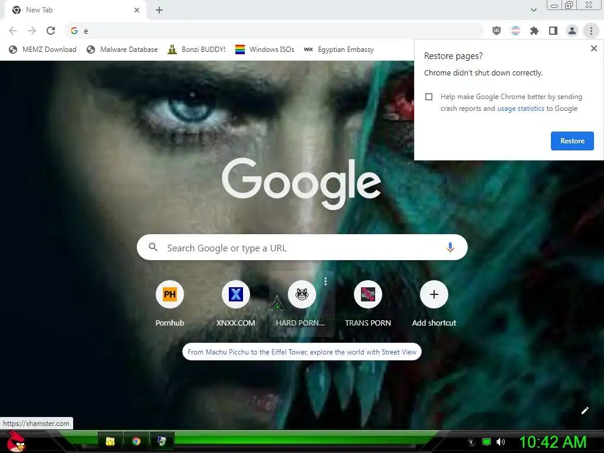Click the 10:42 AM clock

coord(553,442)
